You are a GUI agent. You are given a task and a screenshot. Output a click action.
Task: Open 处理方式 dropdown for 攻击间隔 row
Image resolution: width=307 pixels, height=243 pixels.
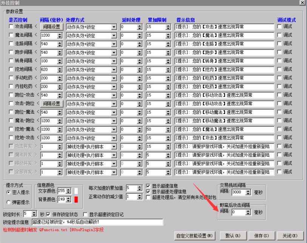tap(114, 27)
